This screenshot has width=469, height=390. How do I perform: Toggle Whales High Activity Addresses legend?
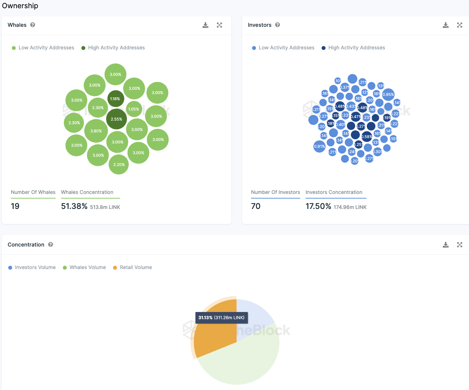113,48
